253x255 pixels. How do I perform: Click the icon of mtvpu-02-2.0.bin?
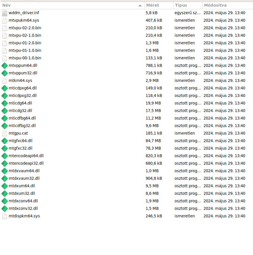[4, 28]
